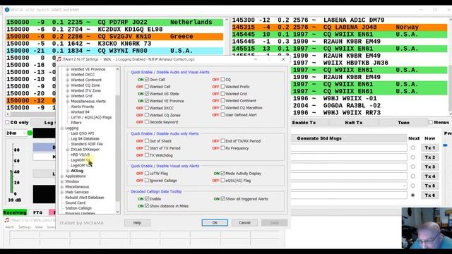This screenshot has width=452, height=254.
Task: Open the Settings menu in JTAlert main window
Action: 25,227
